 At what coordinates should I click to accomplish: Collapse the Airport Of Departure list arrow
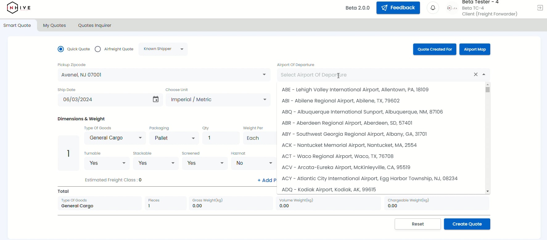point(484,74)
